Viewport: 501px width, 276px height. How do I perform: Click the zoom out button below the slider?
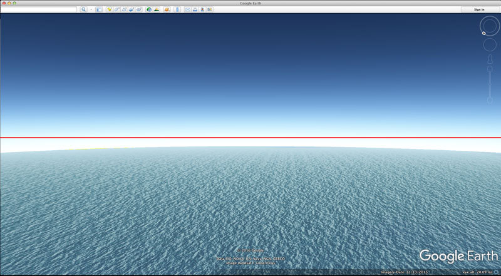point(490,101)
